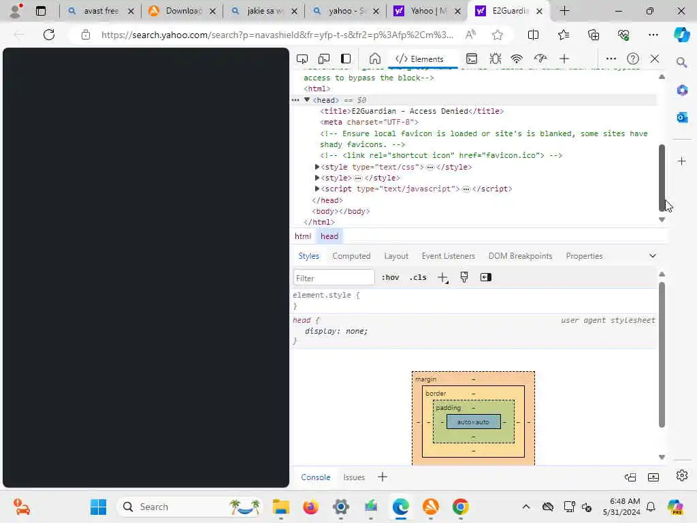Select the title E2Guardian element line
Screen dimensions: 697x523
[x=412, y=111]
